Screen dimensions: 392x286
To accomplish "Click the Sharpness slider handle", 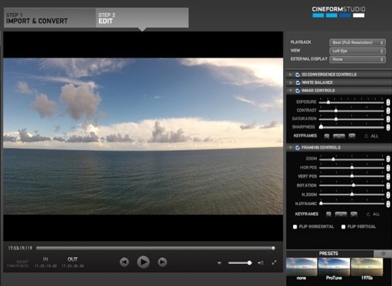I will pyautogui.click(x=321, y=127).
